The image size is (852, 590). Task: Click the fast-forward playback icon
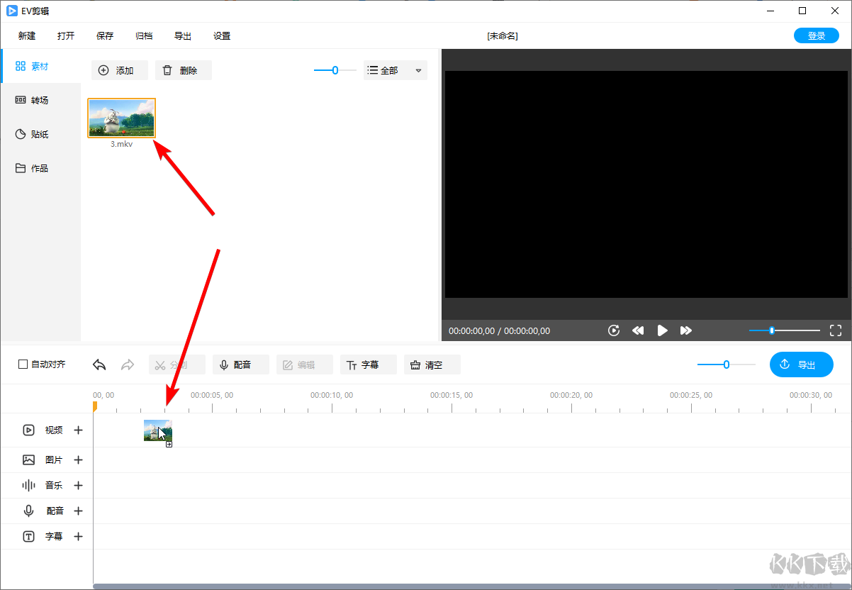tap(685, 330)
